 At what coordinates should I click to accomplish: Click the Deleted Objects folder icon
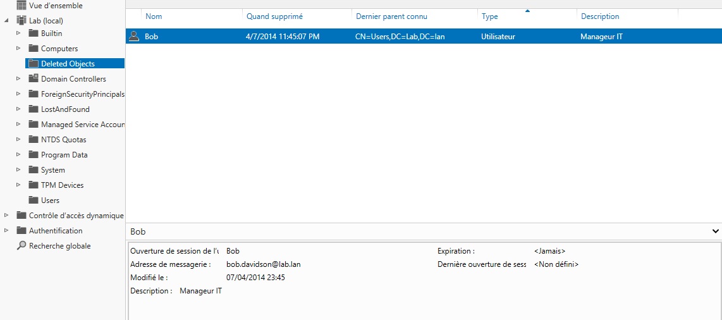pos(34,64)
